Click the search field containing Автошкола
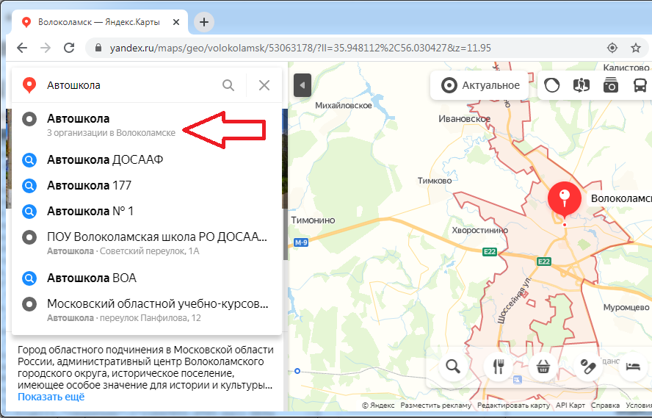 pyautogui.click(x=131, y=85)
